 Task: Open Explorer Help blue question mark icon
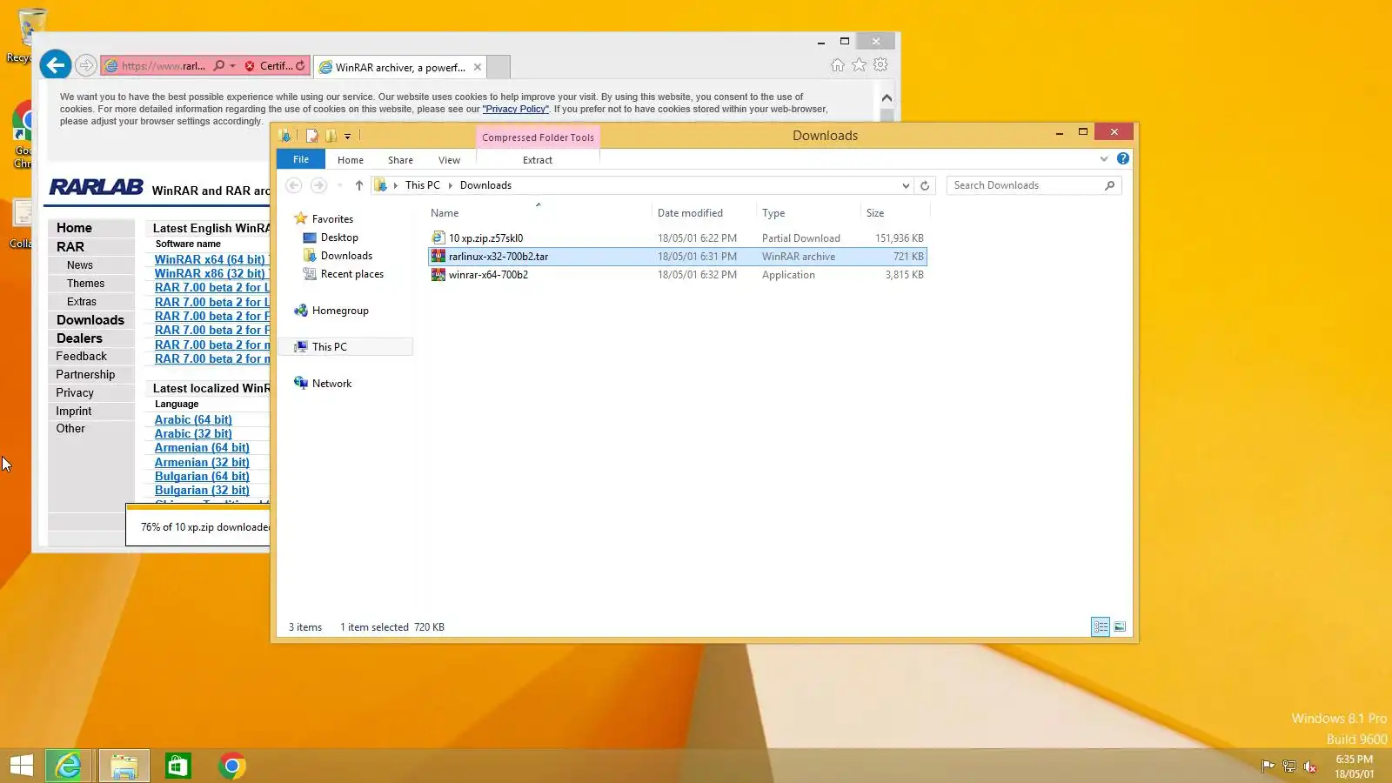(x=1123, y=158)
